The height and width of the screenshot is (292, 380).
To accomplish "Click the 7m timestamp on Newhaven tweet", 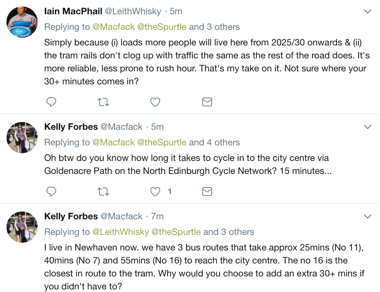I will pos(157,216).
